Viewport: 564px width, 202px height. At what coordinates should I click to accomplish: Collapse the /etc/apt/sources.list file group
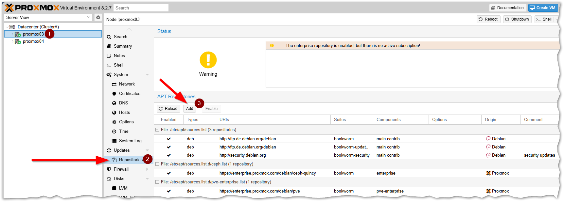(157, 130)
